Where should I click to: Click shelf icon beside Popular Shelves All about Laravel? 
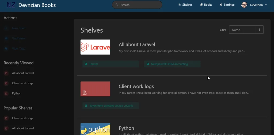(6, 128)
